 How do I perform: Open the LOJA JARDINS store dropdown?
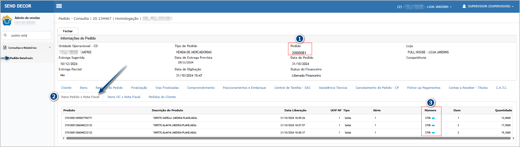(439, 7)
